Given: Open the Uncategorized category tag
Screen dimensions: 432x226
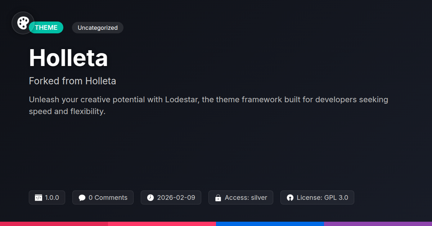Looking at the screenshot, I should coord(98,28).
